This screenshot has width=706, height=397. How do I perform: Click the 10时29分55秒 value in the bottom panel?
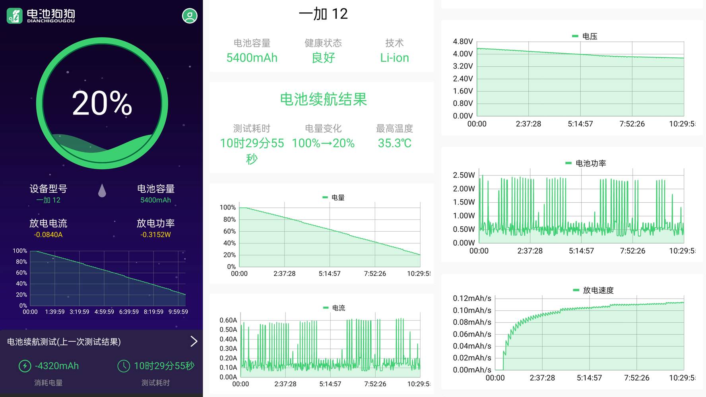(164, 366)
